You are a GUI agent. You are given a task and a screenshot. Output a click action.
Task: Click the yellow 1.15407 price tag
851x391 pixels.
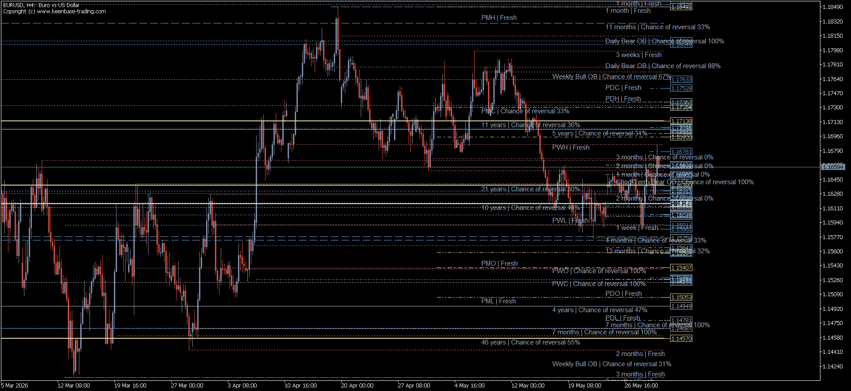pyautogui.click(x=681, y=267)
